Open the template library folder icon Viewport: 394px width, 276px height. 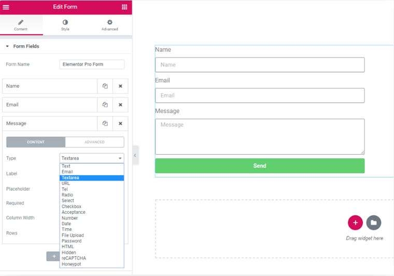click(x=373, y=223)
